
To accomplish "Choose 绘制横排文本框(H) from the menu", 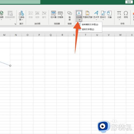I will [90, 24].
